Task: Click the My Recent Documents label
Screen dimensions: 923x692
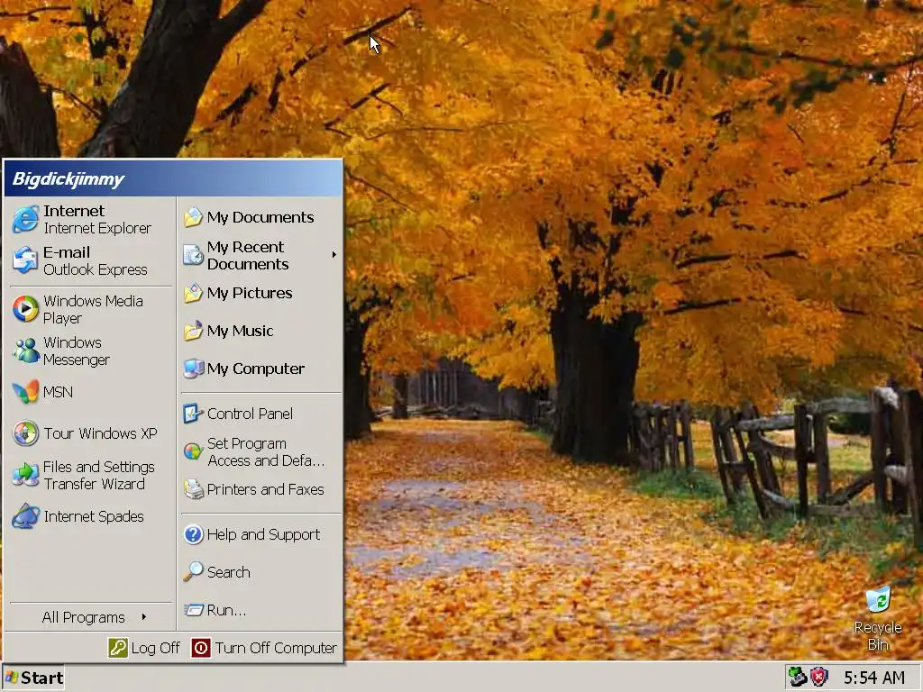Action: [x=248, y=255]
